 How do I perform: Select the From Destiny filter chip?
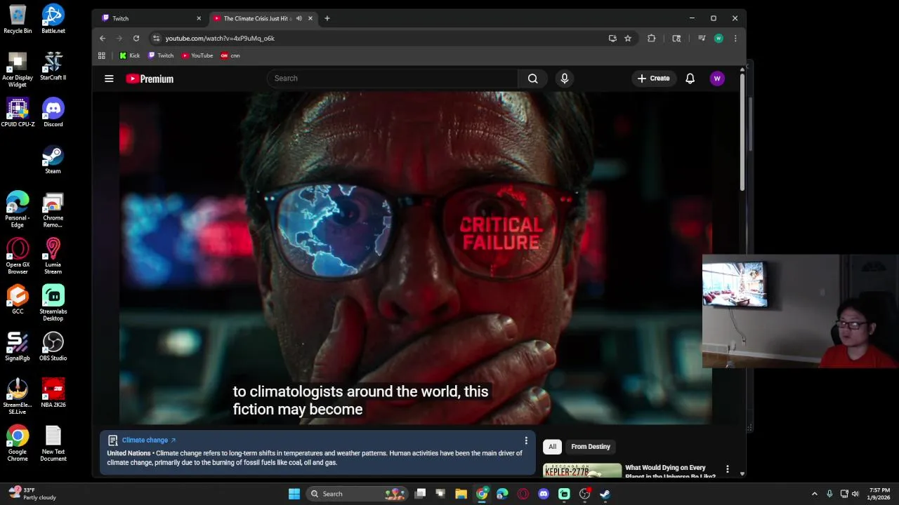pos(591,447)
